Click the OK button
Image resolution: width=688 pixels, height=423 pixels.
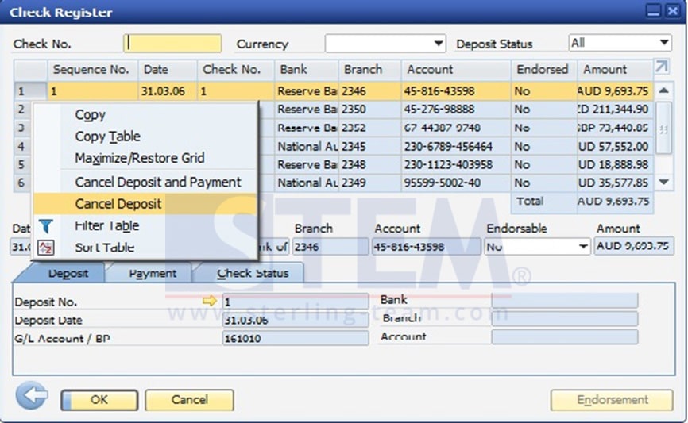click(99, 400)
